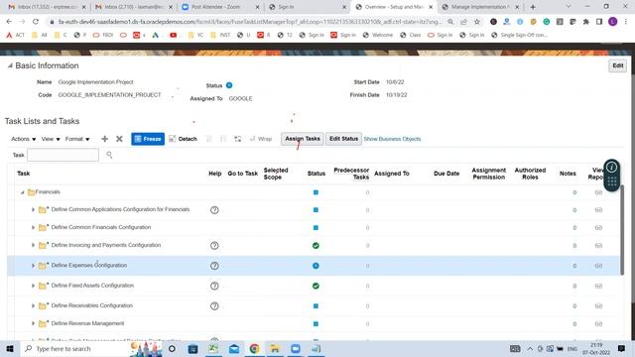The height and width of the screenshot is (357, 635).
Task: Remove the selected task with the X icon
Action: (119, 139)
